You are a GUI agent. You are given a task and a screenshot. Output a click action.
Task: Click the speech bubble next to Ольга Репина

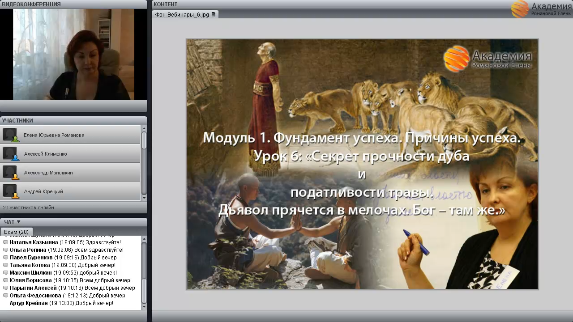point(5,250)
